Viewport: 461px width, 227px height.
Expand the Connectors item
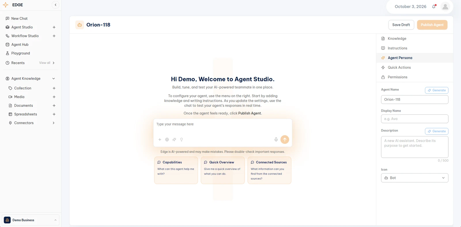point(54,123)
